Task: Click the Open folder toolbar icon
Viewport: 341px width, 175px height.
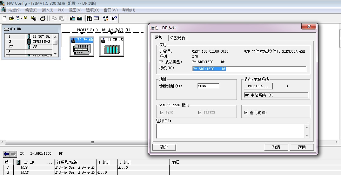Action: [11, 18]
